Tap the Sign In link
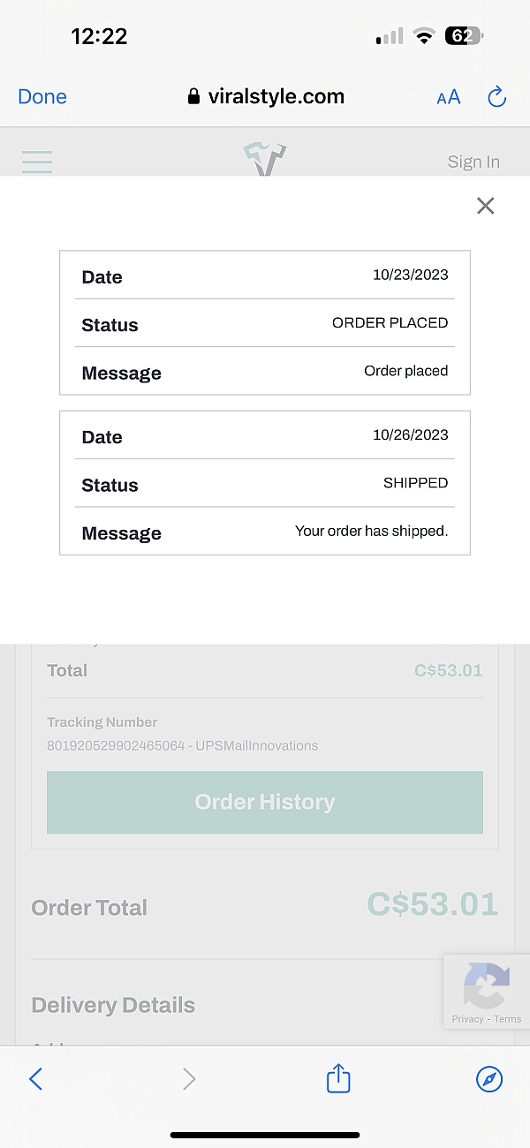Image resolution: width=530 pixels, height=1148 pixels. click(473, 162)
